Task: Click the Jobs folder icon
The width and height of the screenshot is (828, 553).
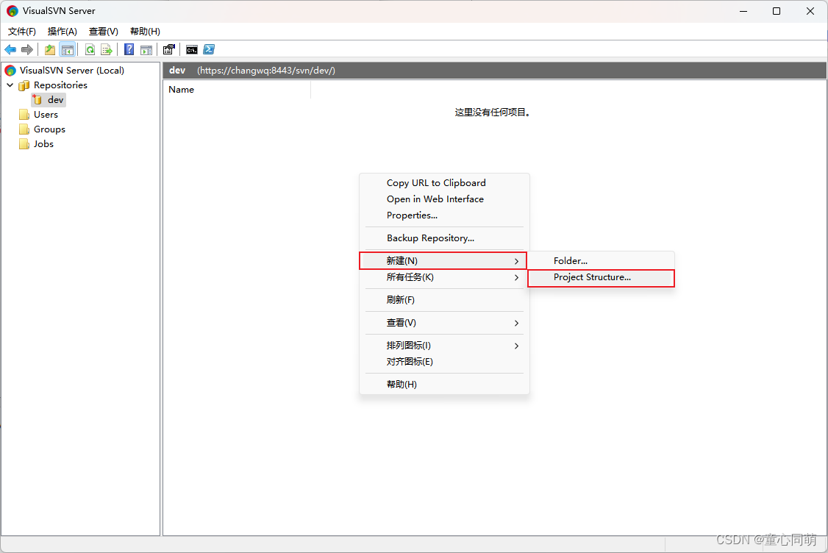Action: 24,144
